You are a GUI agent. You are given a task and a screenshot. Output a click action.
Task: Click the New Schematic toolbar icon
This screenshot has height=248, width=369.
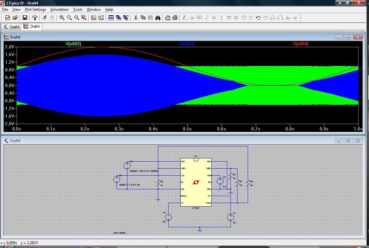tap(8, 18)
